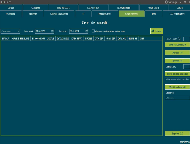Viewport: 190px width, 144px height.
Task: Click the Zile ramase value box
Action: [x=187, y=66]
